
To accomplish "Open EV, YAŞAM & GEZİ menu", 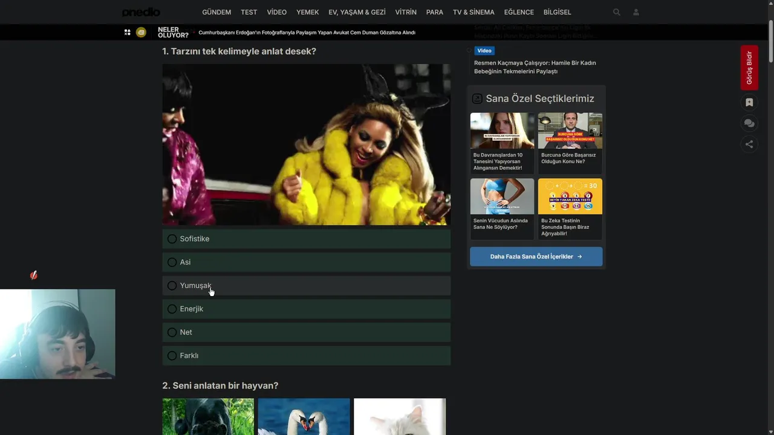I will pos(357,12).
